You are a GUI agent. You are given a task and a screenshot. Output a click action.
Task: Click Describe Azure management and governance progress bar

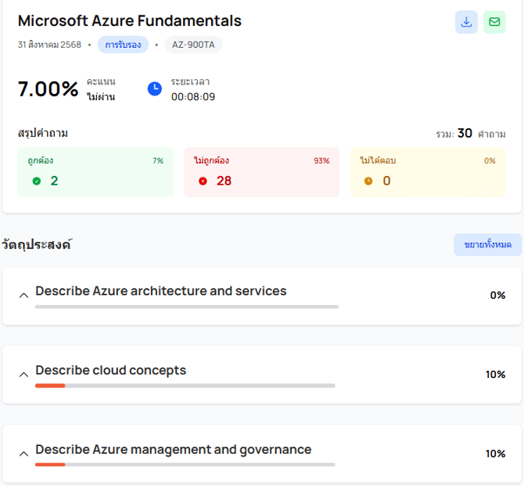pyautogui.click(x=185, y=465)
